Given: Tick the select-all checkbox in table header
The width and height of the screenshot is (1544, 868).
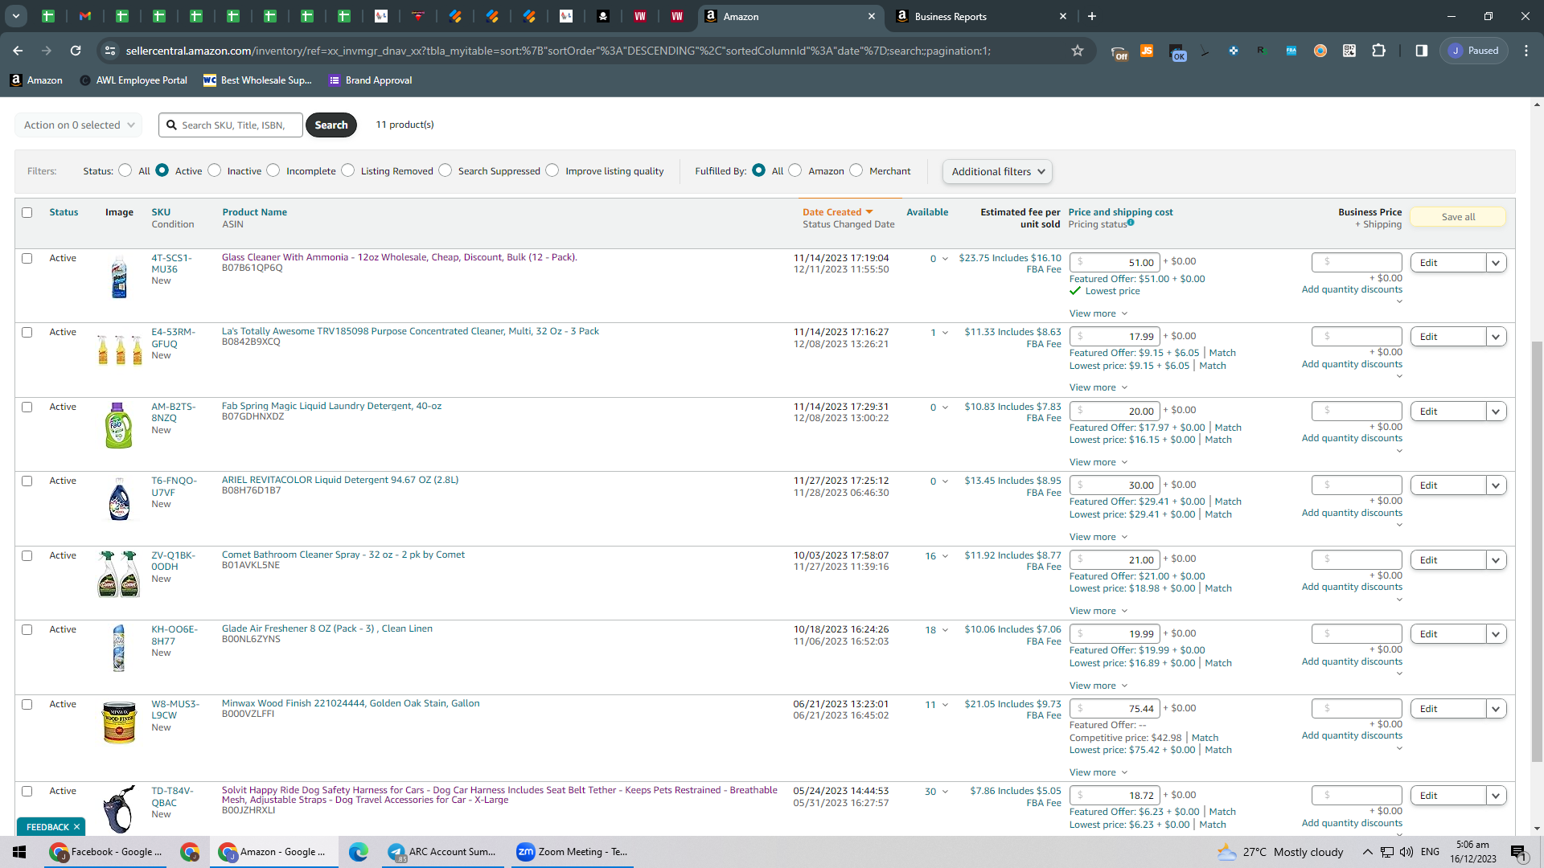Looking at the screenshot, I should pyautogui.click(x=27, y=213).
